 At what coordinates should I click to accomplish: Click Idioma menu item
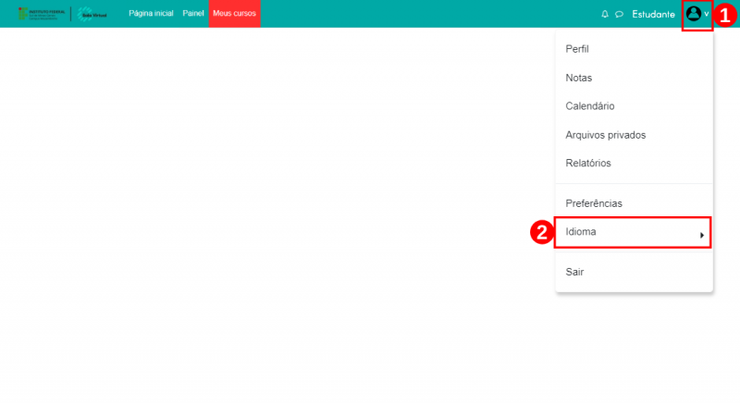pyautogui.click(x=633, y=232)
